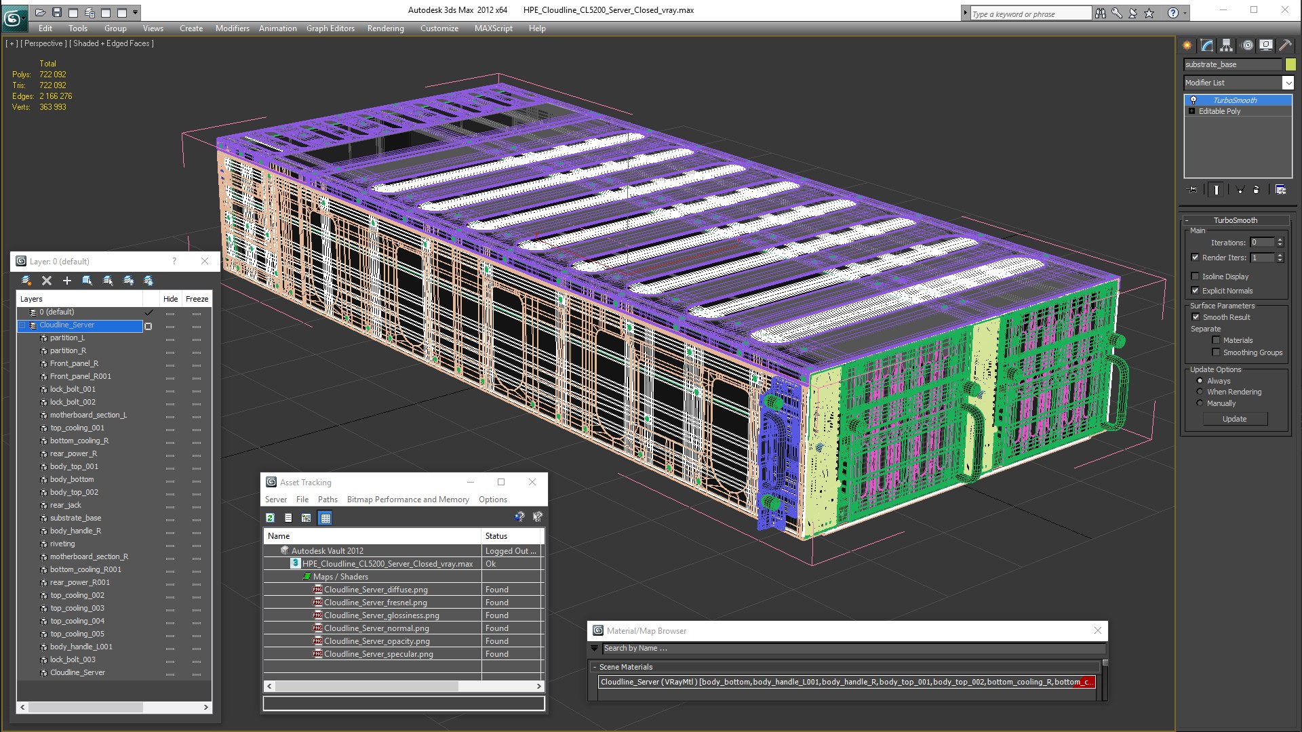Open Paths menu in Asset Tracking
The height and width of the screenshot is (732, 1302).
(x=328, y=500)
